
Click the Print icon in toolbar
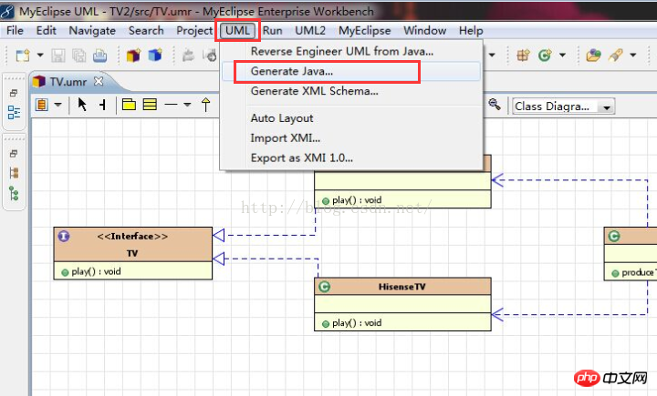(99, 56)
